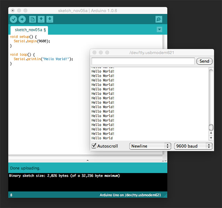
Task: Click the serial monitor text input field
Action: pos(143,61)
